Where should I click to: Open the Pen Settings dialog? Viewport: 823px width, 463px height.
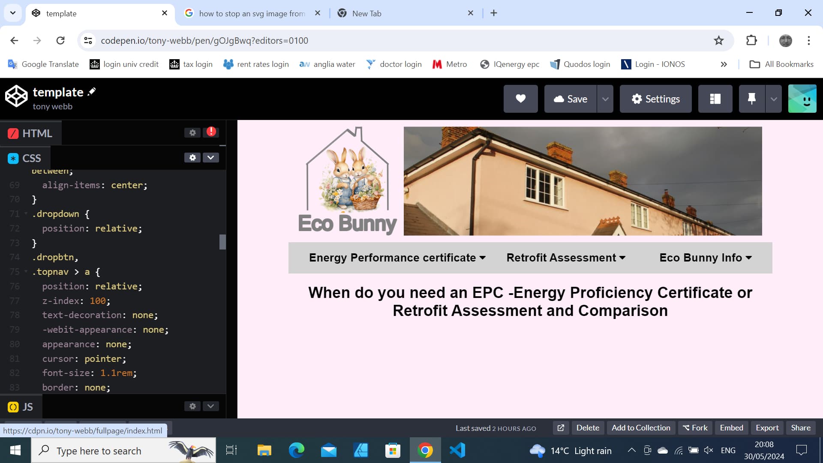[655, 99]
